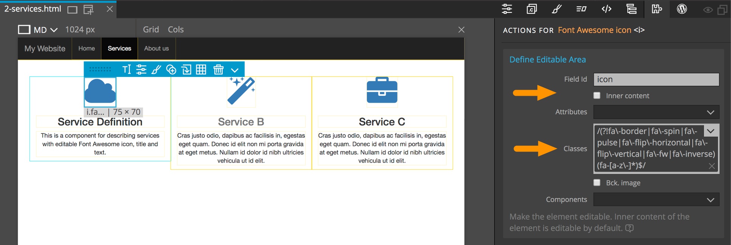Open the components actions puzzle icon
The height and width of the screenshot is (245, 731).
pos(657,9)
